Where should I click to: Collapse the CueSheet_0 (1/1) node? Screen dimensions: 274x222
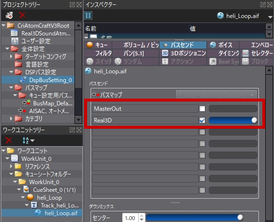(x=19, y=189)
